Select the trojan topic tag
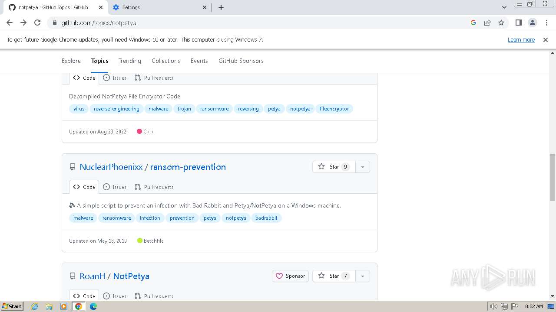 [184, 109]
